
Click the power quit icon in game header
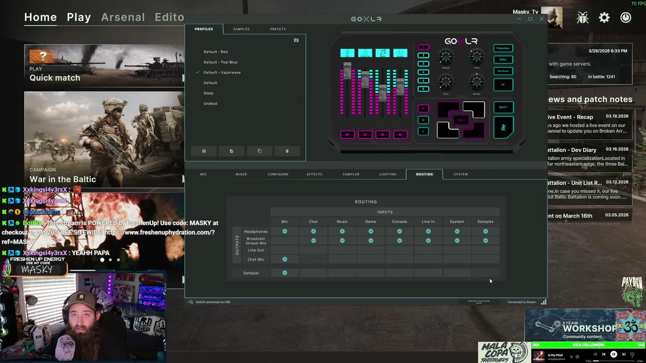[626, 18]
